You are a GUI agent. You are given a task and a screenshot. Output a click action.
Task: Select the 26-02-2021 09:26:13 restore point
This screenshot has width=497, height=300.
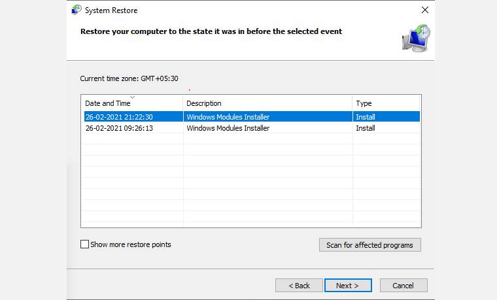pos(119,128)
